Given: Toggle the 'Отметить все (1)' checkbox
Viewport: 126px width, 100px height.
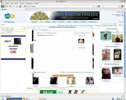Looking at the screenshot, I should 35,72.
